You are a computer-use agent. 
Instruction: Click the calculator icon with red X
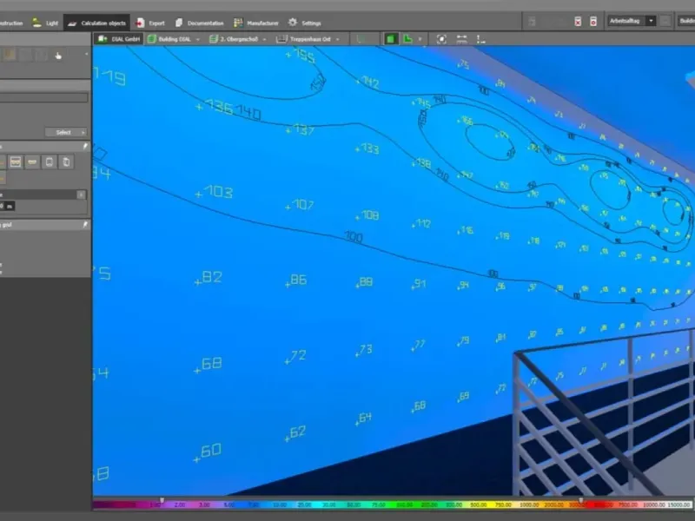pyautogui.click(x=578, y=21)
